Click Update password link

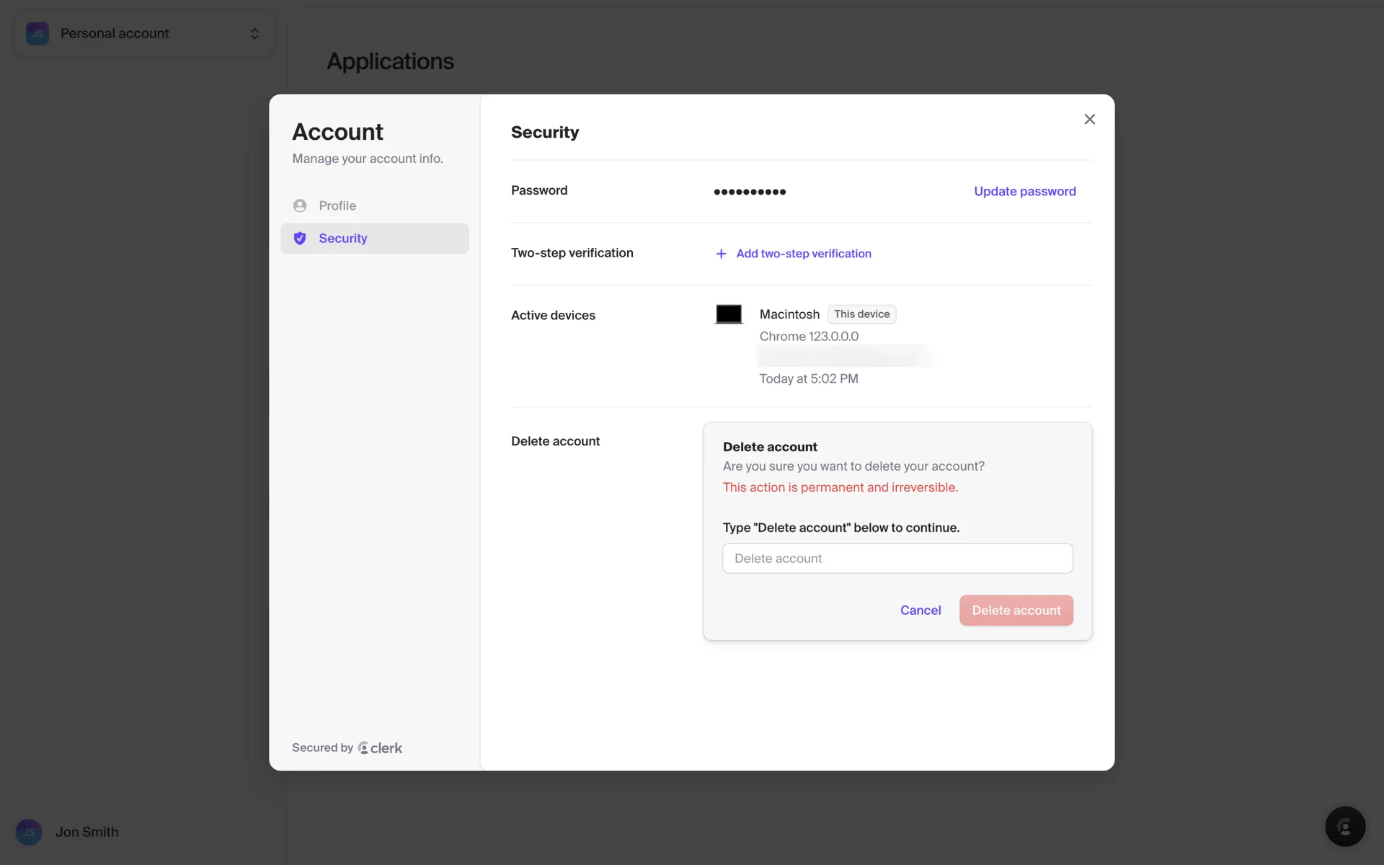(1024, 191)
